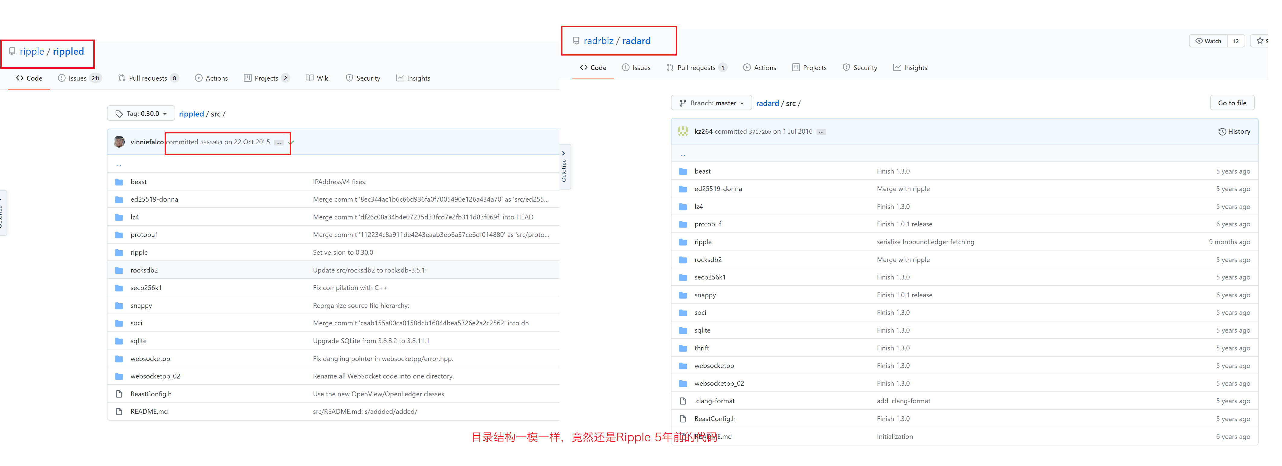Open commit hash a8859b4

[211, 142]
